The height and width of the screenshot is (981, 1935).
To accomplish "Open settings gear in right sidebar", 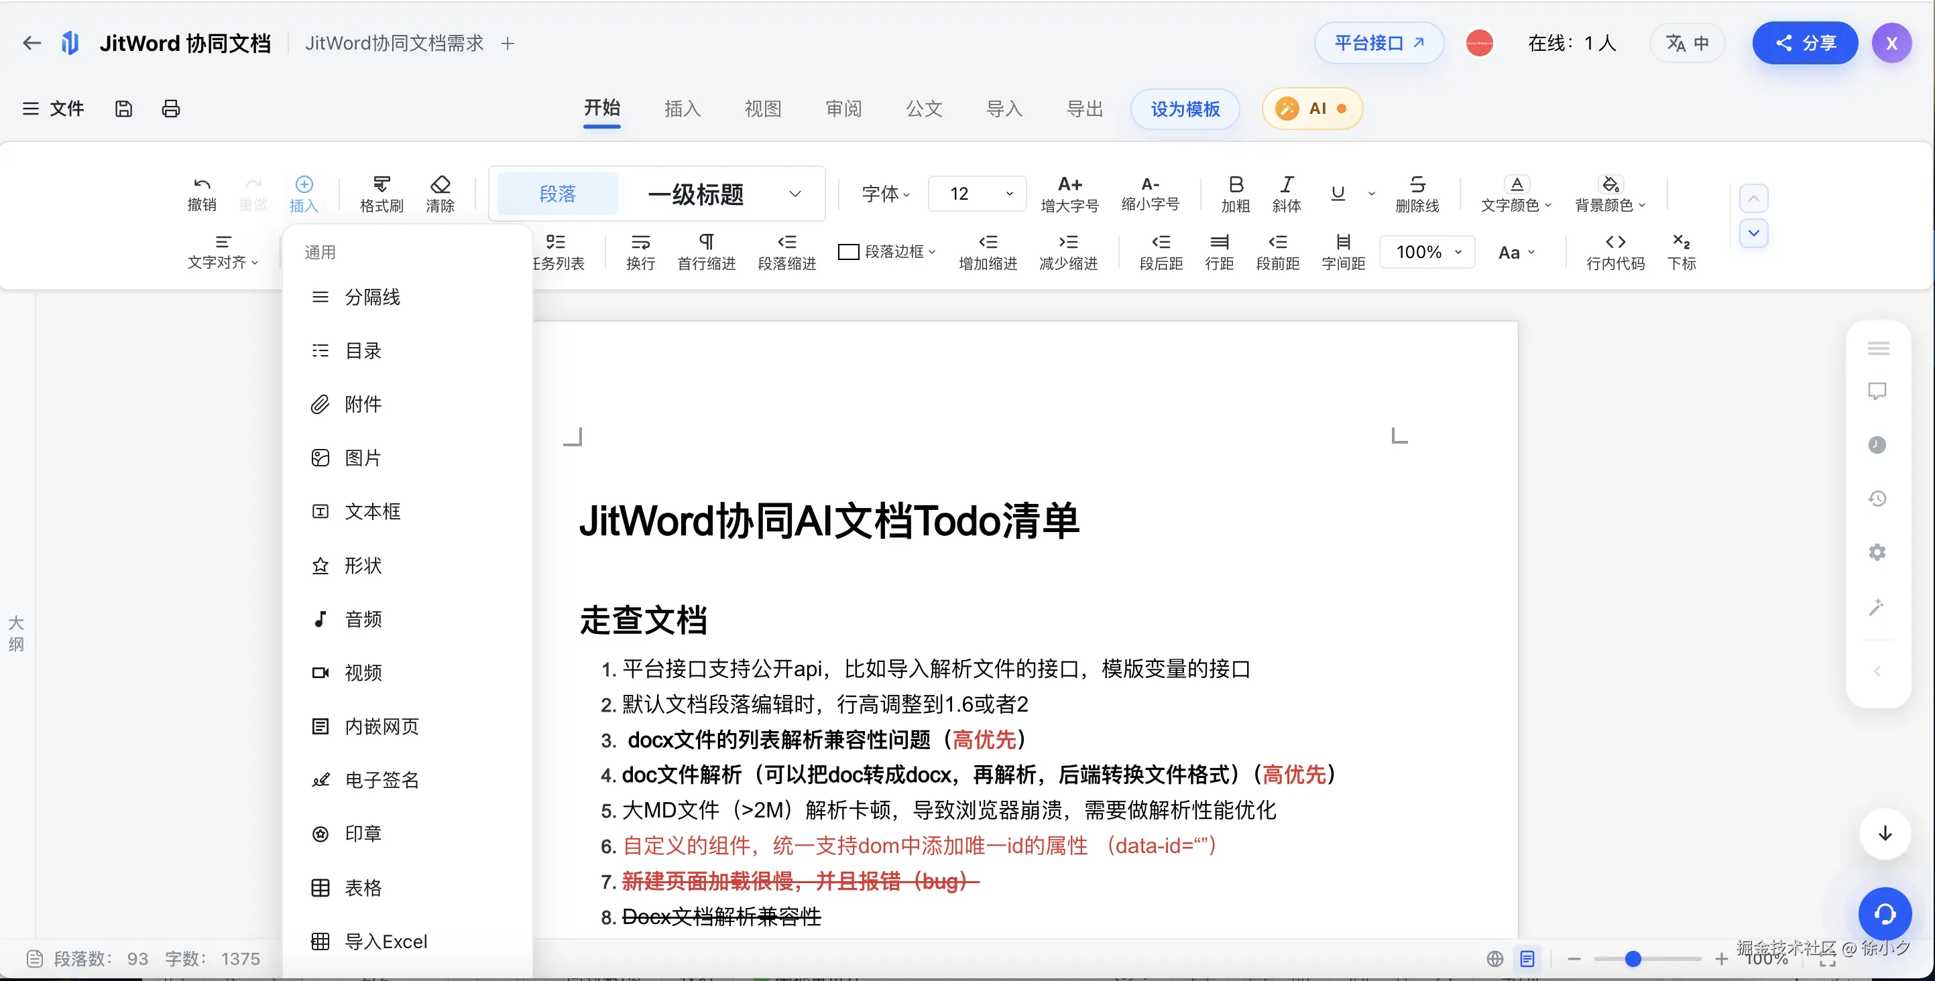I will pyautogui.click(x=1877, y=552).
